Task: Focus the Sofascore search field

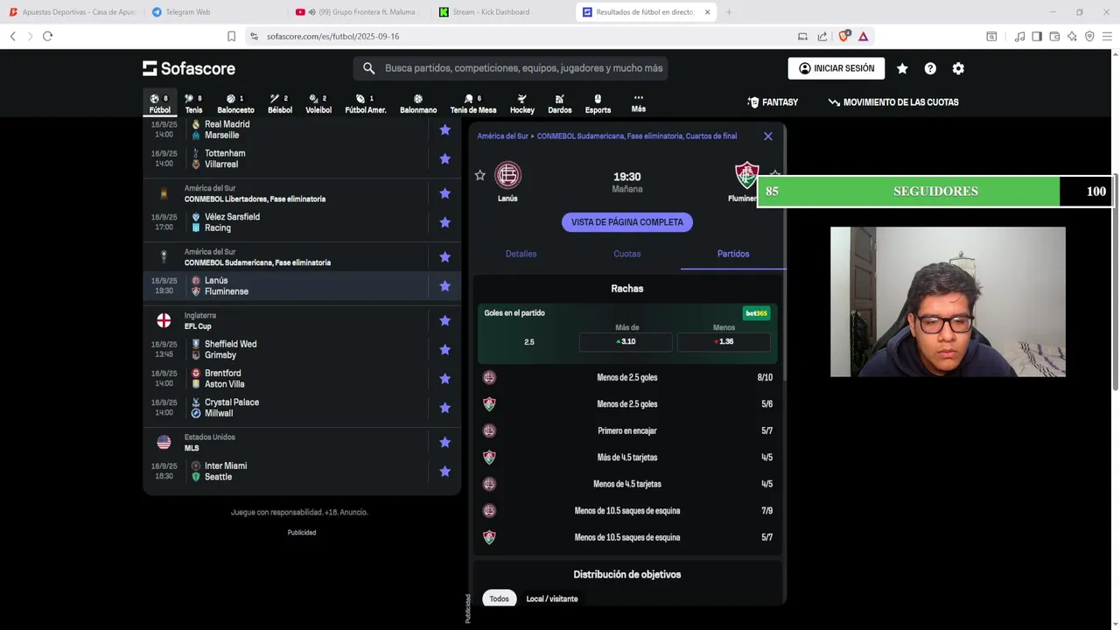Action: click(x=510, y=68)
